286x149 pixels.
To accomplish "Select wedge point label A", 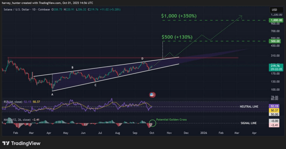I will click(52, 95).
